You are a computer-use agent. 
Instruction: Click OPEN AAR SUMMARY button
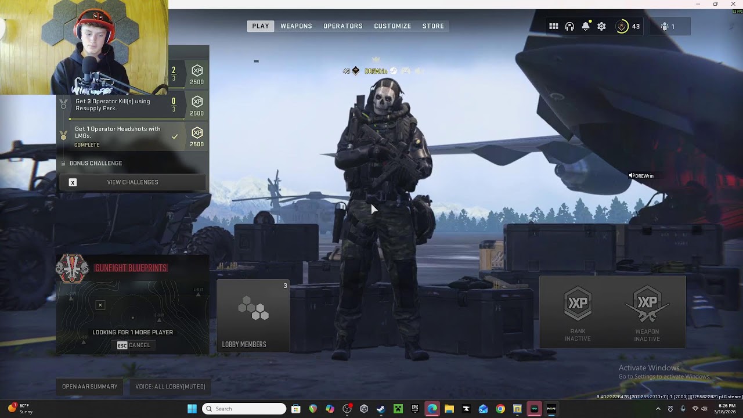pos(90,387)
